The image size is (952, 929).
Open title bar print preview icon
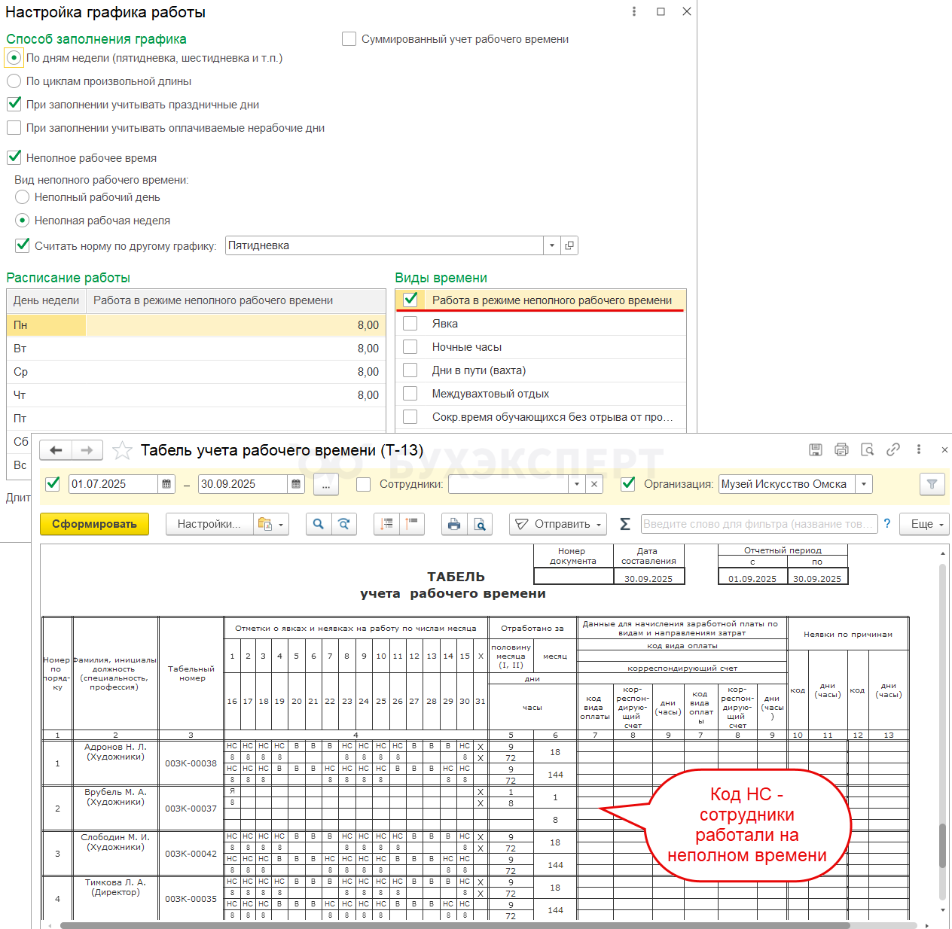point(867,449)
